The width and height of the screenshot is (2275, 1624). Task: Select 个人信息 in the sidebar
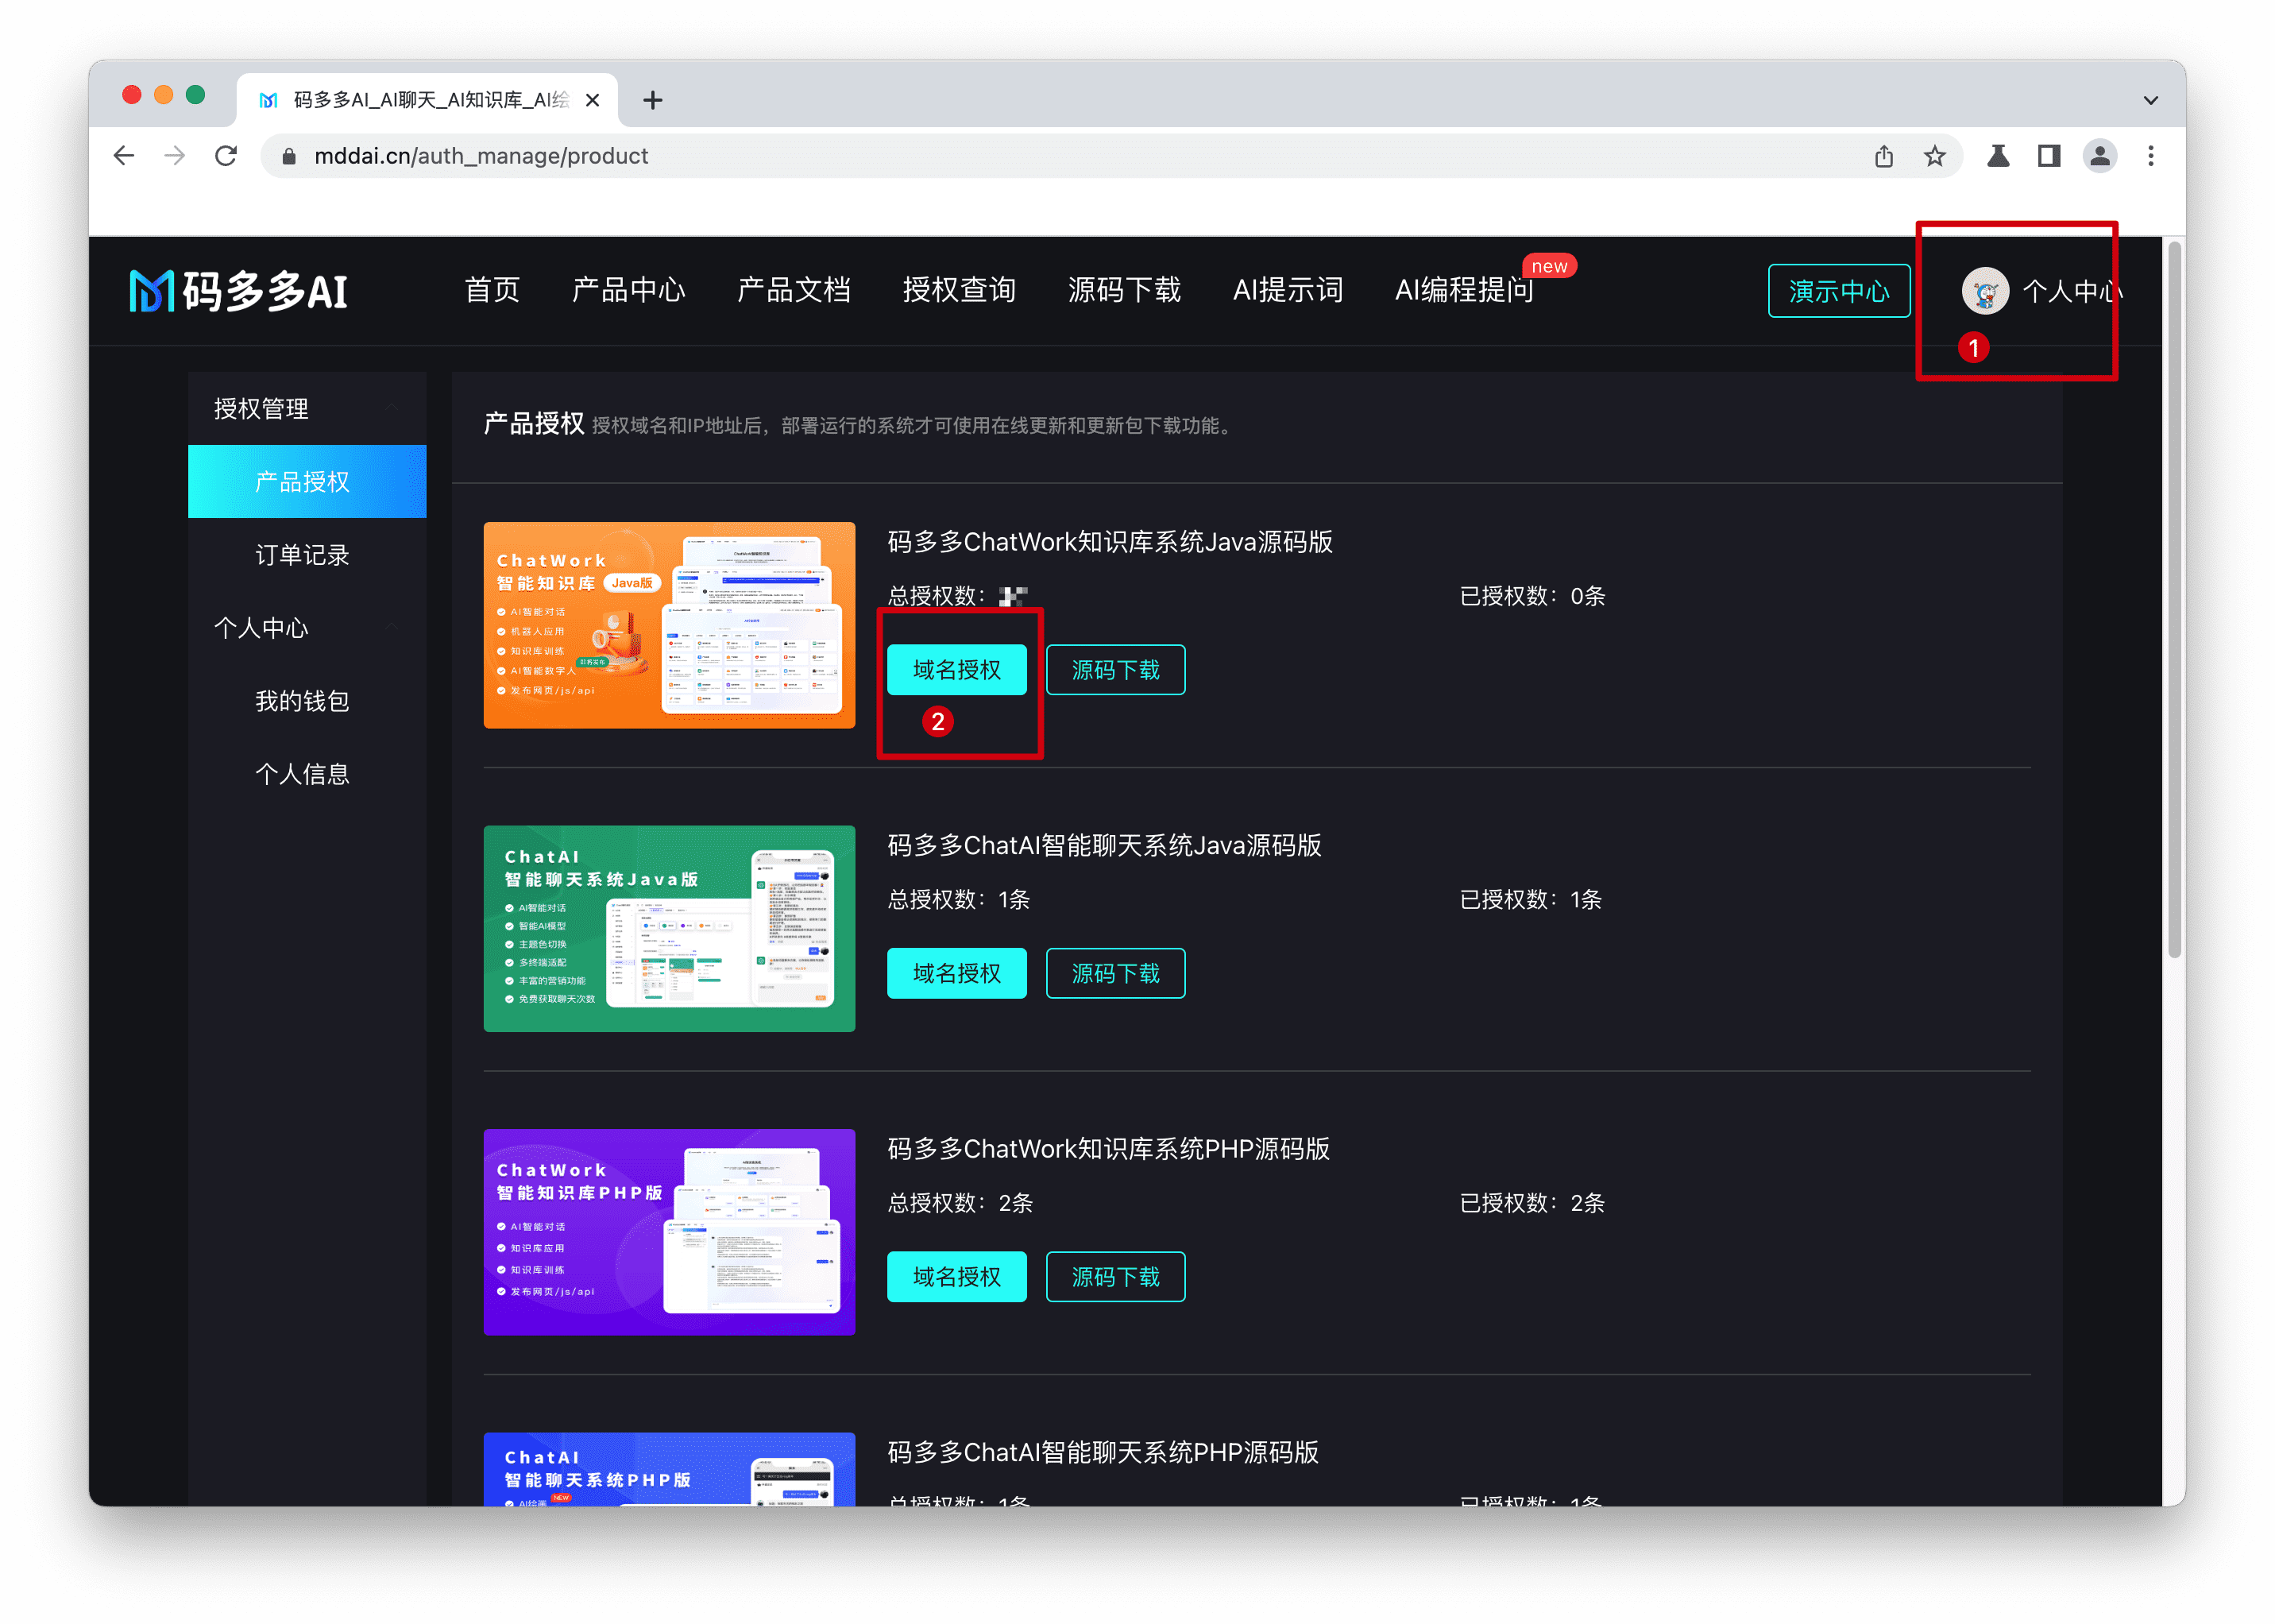coord(307,774)
